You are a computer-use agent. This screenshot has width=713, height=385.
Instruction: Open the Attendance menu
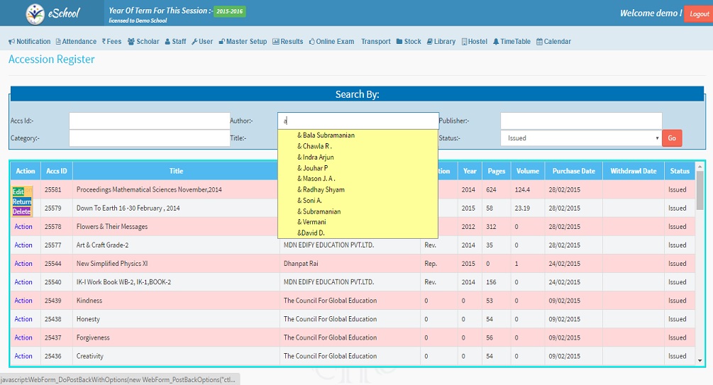pyautogui.click(x=76, y=42)
